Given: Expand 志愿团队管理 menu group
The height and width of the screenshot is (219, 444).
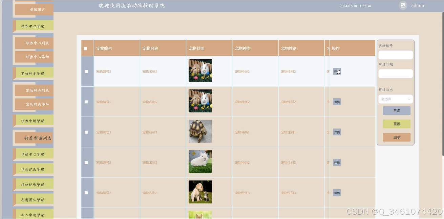Looking at the screenshot, I should click(33, 200).
